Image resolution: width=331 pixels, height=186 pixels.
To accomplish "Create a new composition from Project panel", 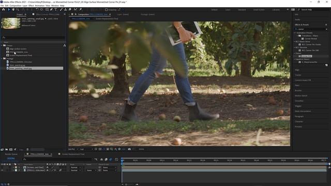I will click(x=11, y=149).
